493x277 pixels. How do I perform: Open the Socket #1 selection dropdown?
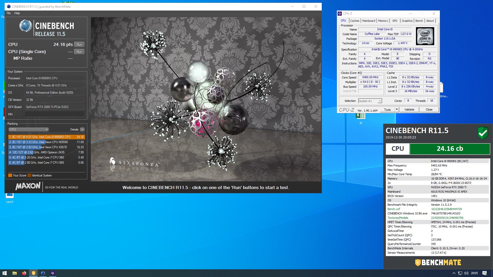tap(370, 101)
